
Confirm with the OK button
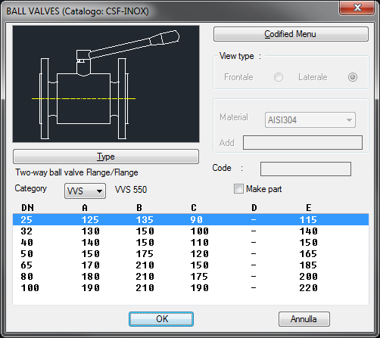pyautogui.click(x=161, y=319)
